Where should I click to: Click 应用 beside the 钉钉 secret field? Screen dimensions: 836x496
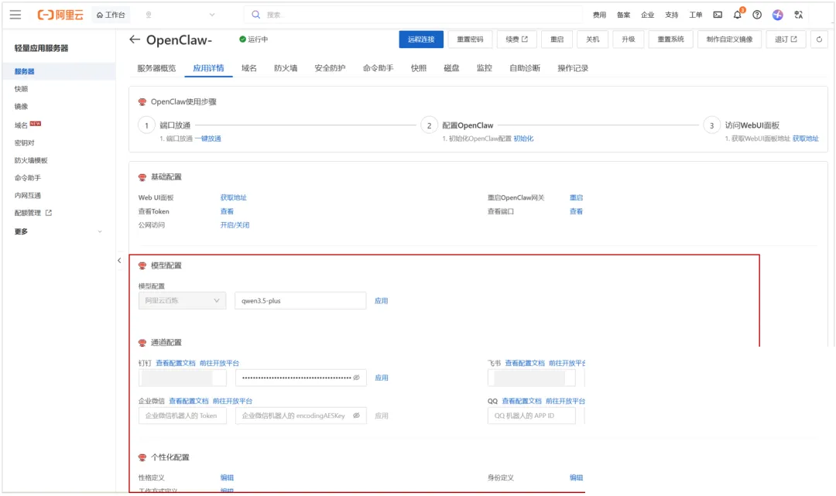coord(381,378)
